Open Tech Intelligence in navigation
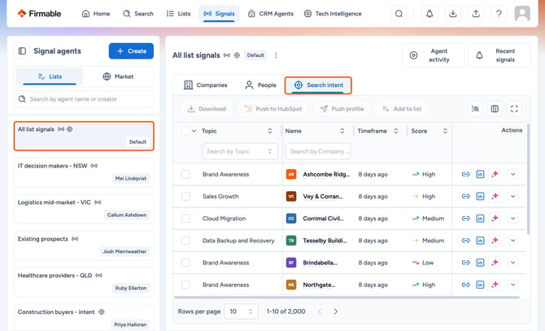This screenshot has height=331, width=545. [x=333, y=14]
